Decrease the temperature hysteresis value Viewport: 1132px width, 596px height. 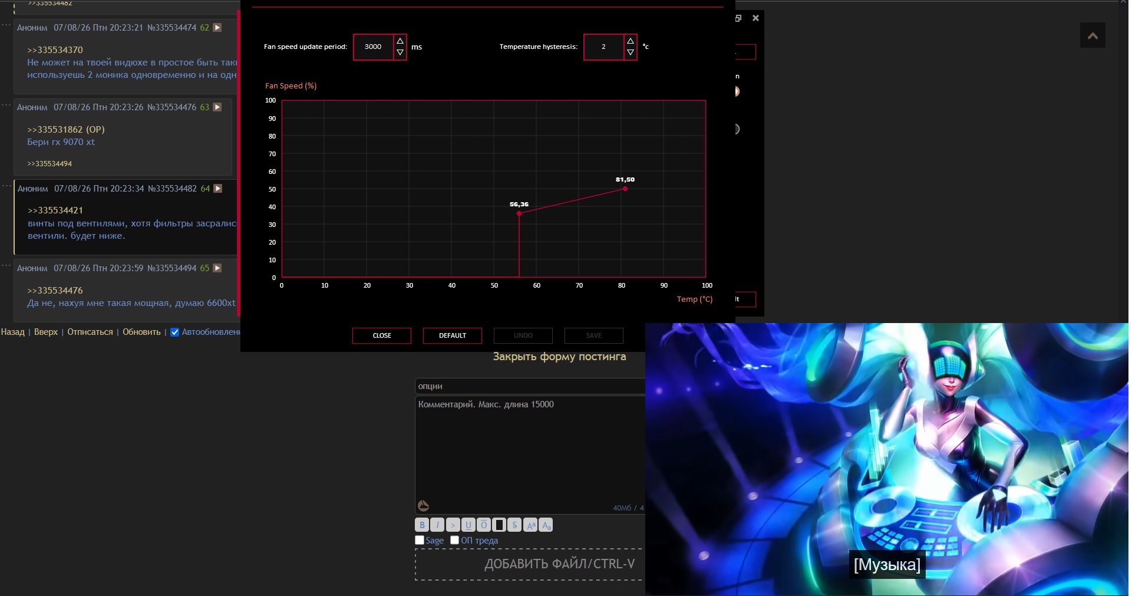(x=631, y=52)
